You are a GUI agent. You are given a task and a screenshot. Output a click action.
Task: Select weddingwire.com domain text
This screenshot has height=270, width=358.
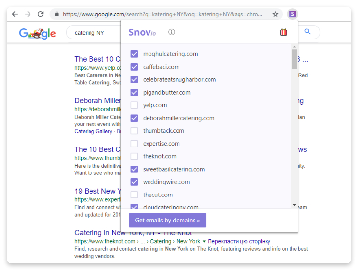[x=166, y=182]
